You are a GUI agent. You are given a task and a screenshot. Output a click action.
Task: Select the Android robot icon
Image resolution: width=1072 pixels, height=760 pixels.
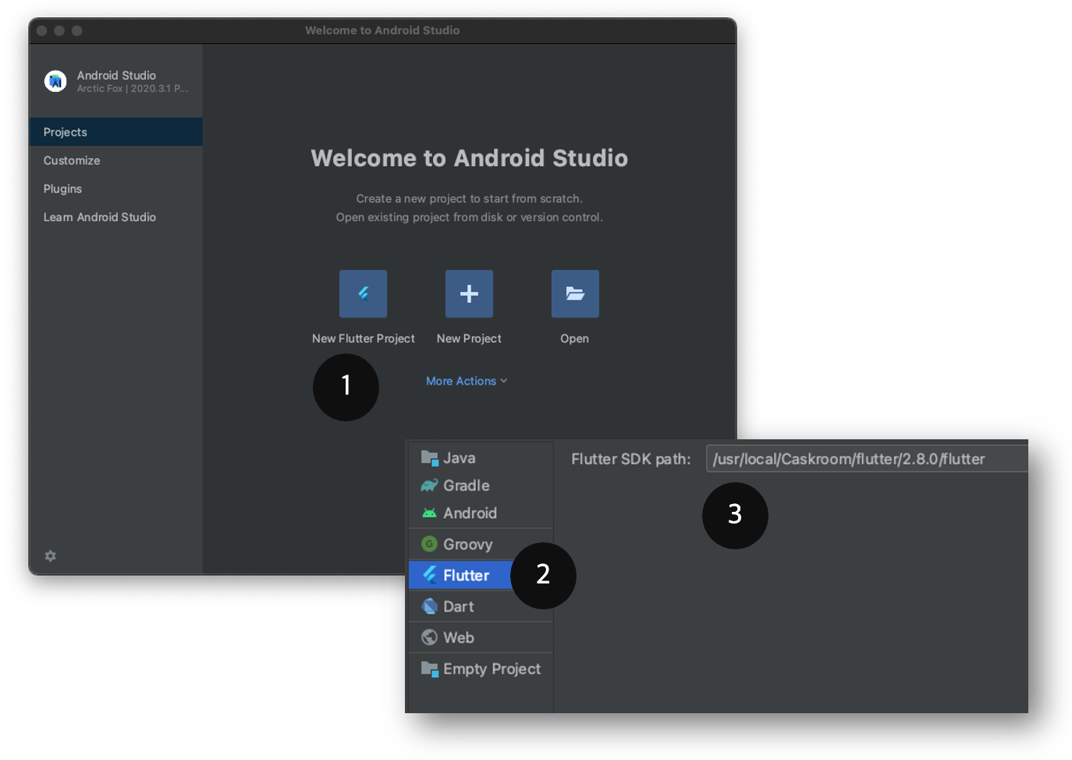[429, 513]
